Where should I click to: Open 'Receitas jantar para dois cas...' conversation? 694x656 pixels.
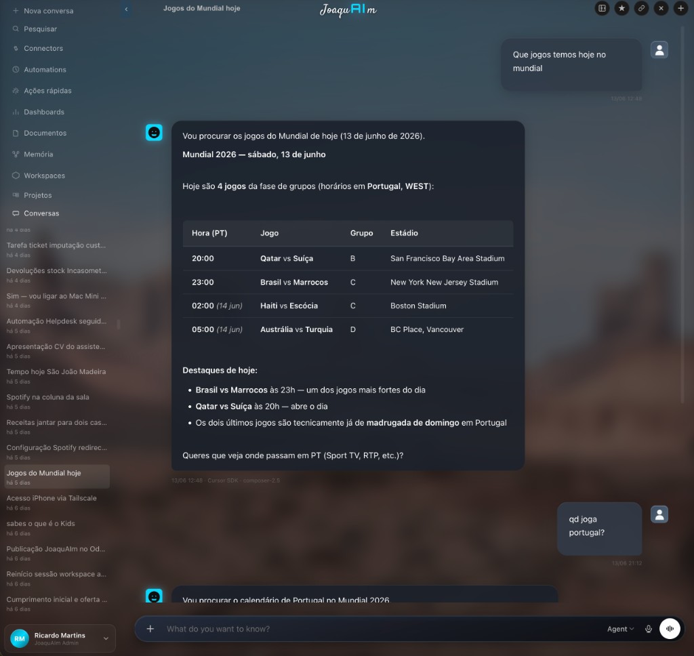(57, 426)
